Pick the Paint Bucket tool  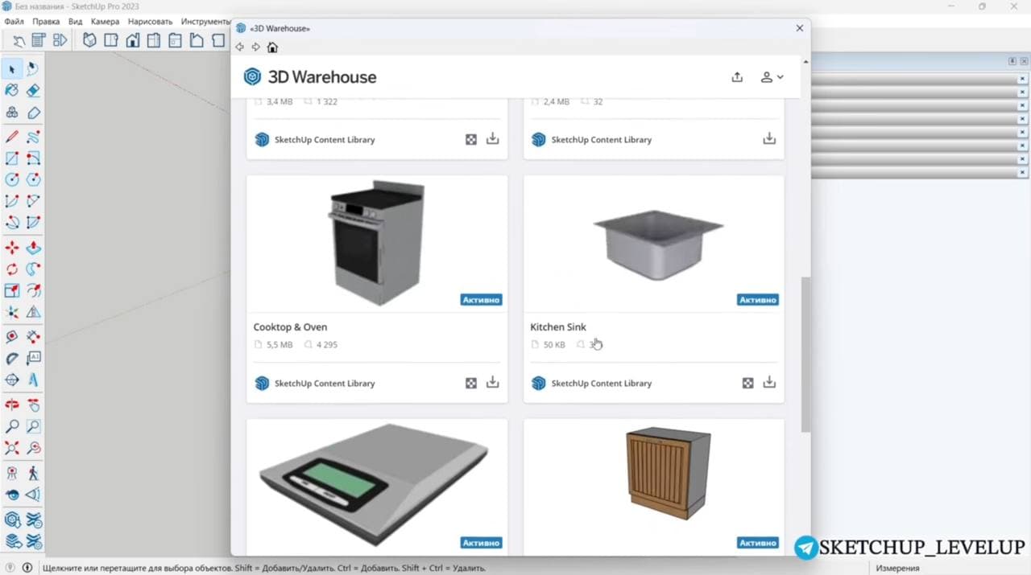click(x=12, y=91)
